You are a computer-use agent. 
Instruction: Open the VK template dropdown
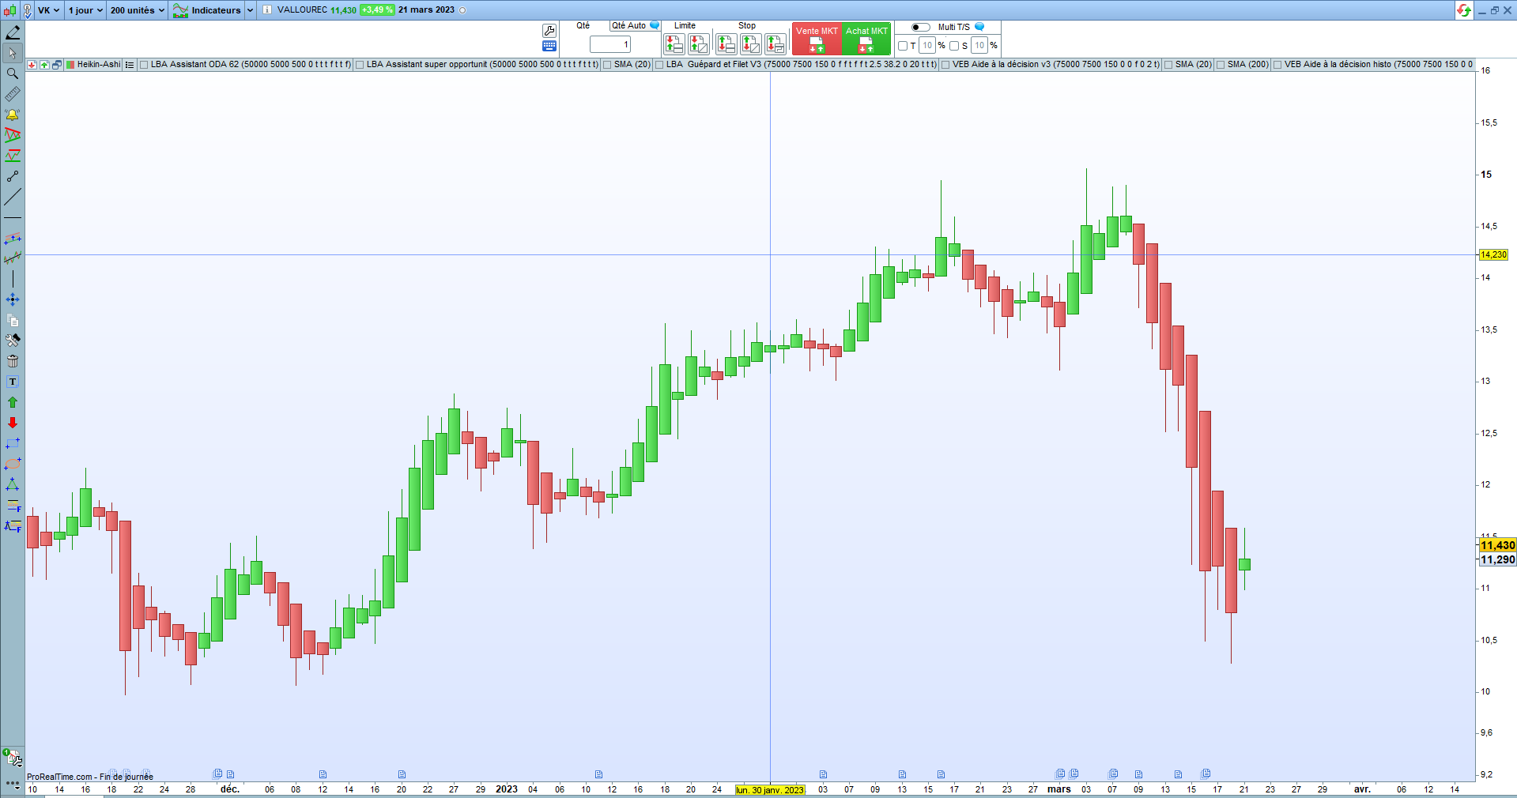tap(49, 10)
